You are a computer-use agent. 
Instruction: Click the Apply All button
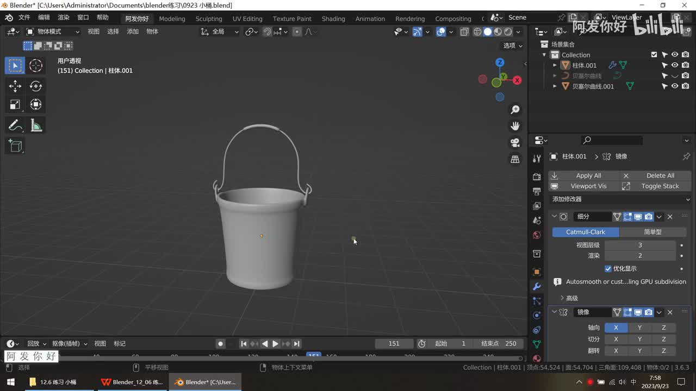[588, 175]
